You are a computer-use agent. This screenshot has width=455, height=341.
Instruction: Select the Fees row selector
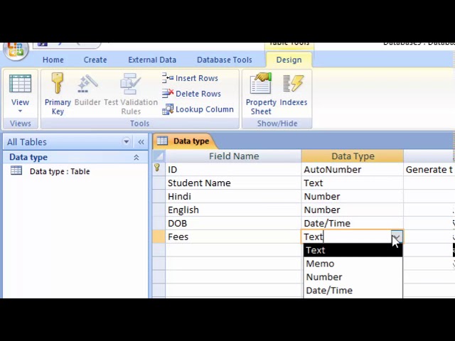click(159, 237)
